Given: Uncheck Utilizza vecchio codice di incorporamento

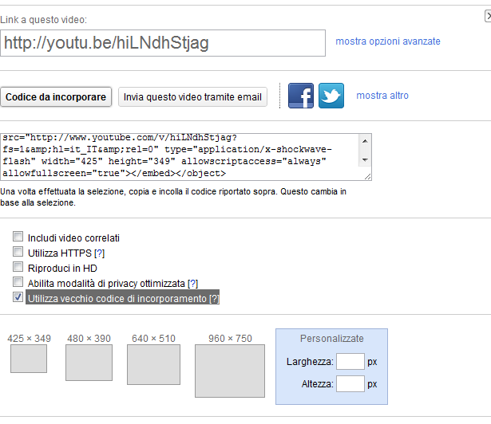Looking at the screenshot, I should [18, 296].
